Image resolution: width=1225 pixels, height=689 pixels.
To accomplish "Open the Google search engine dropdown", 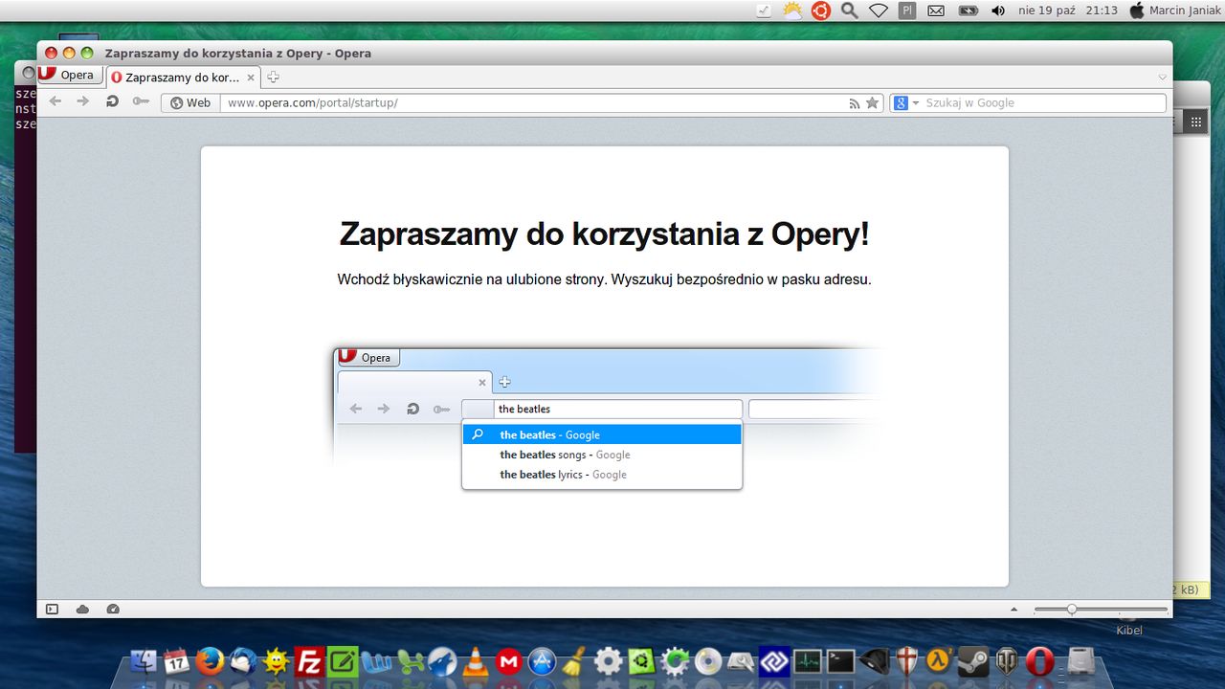I will 905,102.
